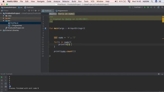Click the grey stop icon in top toolbar
This screenshot has width=164, height=92.
(x=155, y=7)
